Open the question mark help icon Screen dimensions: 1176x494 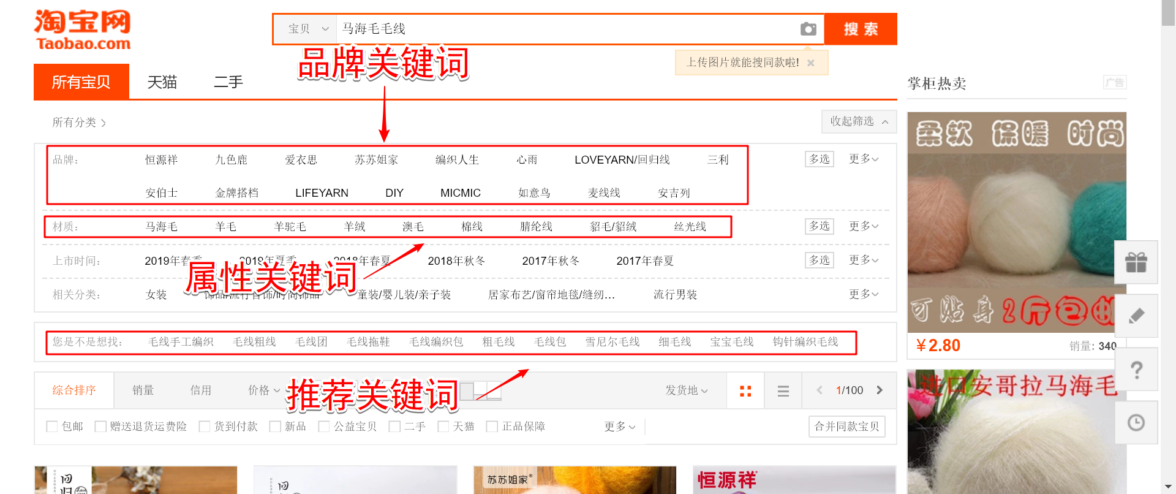(x=1136, y=369)
